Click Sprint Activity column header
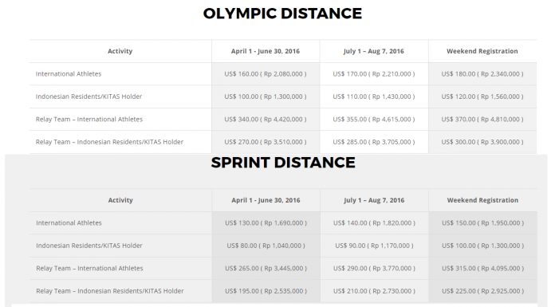The width and height of the screenshot is (555, 307). point(120,200)
